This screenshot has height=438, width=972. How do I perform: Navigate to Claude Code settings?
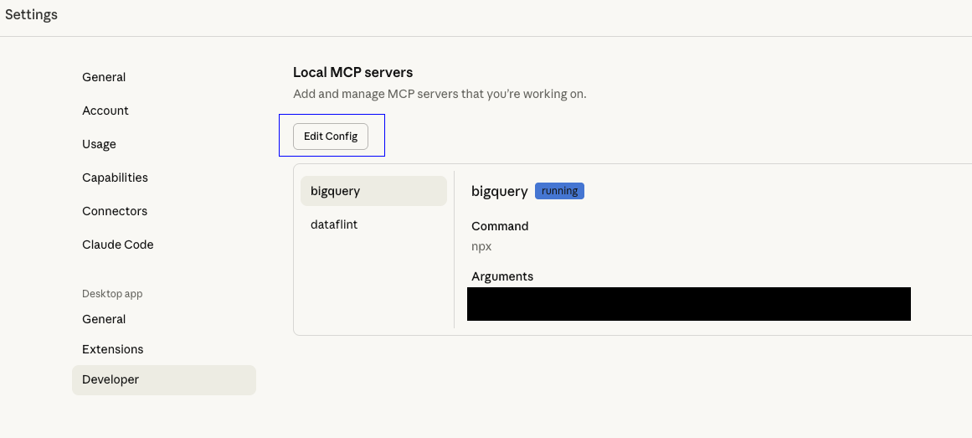click(x=118, y=245)
